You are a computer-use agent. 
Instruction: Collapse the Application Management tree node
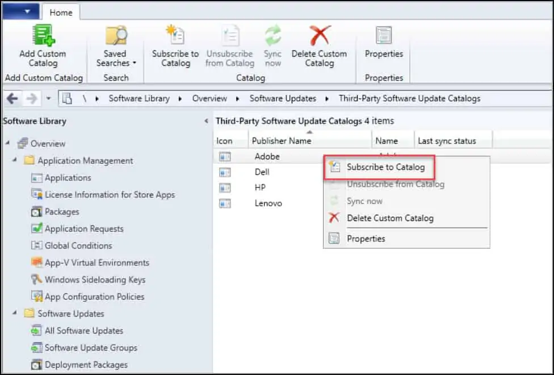pos(15,160)
